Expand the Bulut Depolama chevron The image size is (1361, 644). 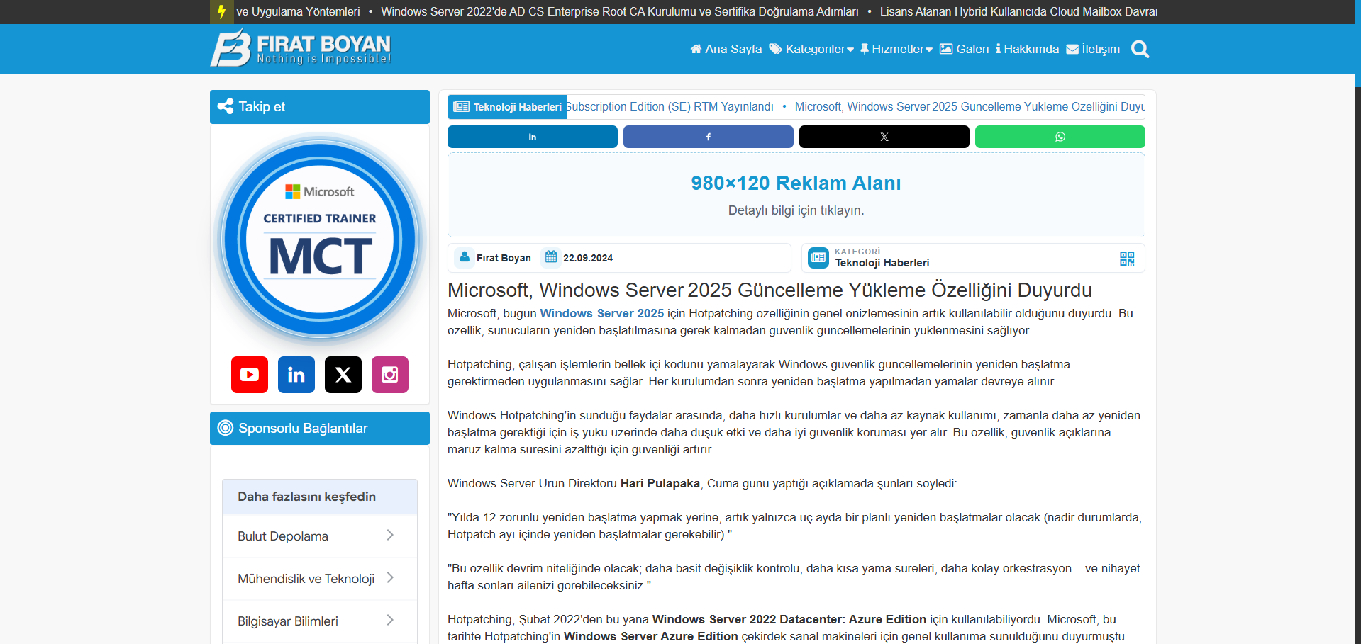tap(390, 536)
